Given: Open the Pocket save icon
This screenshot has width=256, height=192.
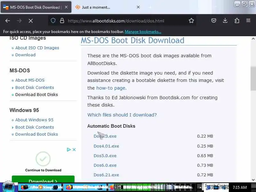Looking at the screenshot, I should pyautogui.click(x=214, y=20).
